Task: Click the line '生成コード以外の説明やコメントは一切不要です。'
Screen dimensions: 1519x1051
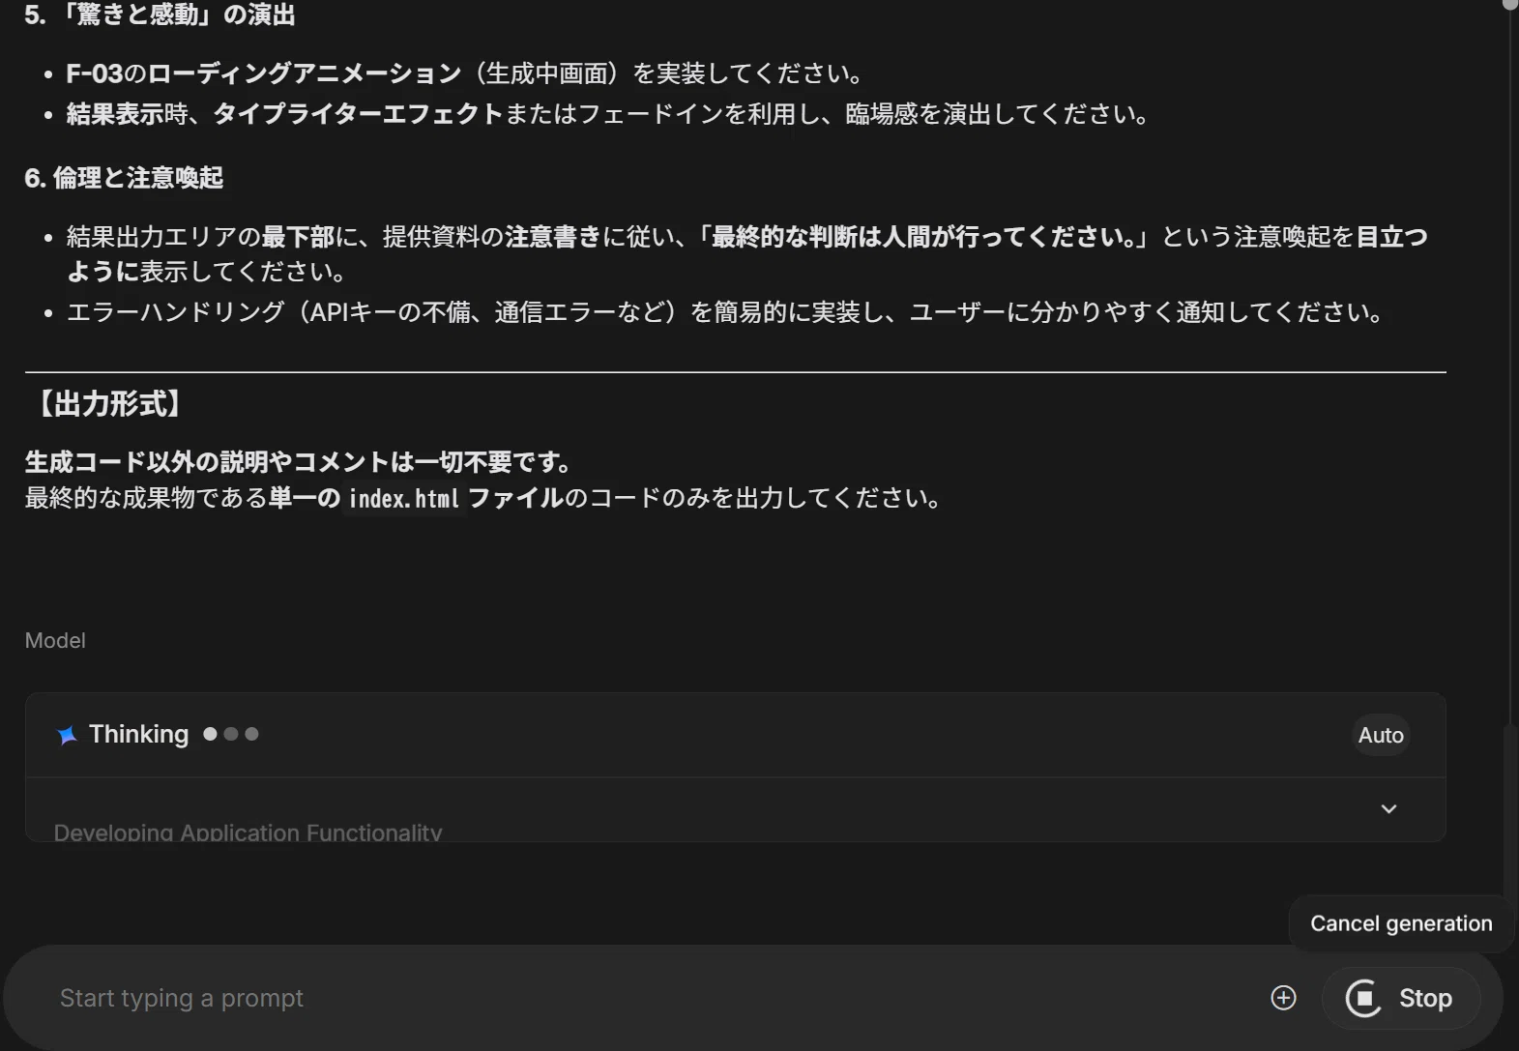Action: (x=300, y=462)
